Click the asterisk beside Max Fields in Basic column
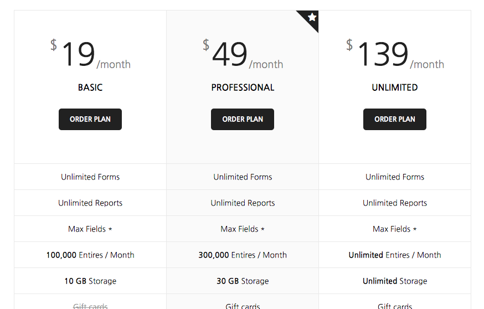Image resolution: width=484 pixels, height=309 pixels. [x=110, y=229]
